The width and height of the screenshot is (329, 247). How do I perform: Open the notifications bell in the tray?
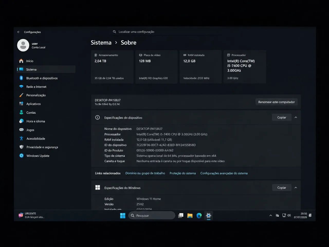[x=310, y=215]
